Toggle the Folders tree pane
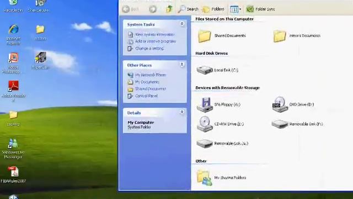The image size is (353, 199). click(x=213, y=9)
